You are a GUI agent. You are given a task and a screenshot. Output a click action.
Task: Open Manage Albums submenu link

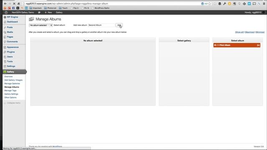pyautogui.click(x=12, y=87)
